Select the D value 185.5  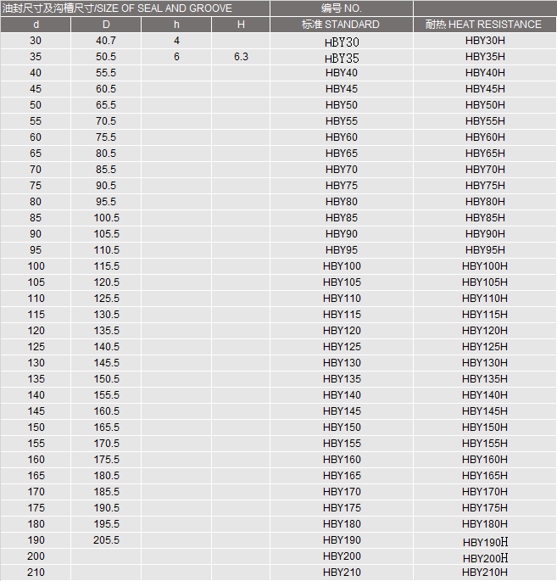click(x=107, y=492)
